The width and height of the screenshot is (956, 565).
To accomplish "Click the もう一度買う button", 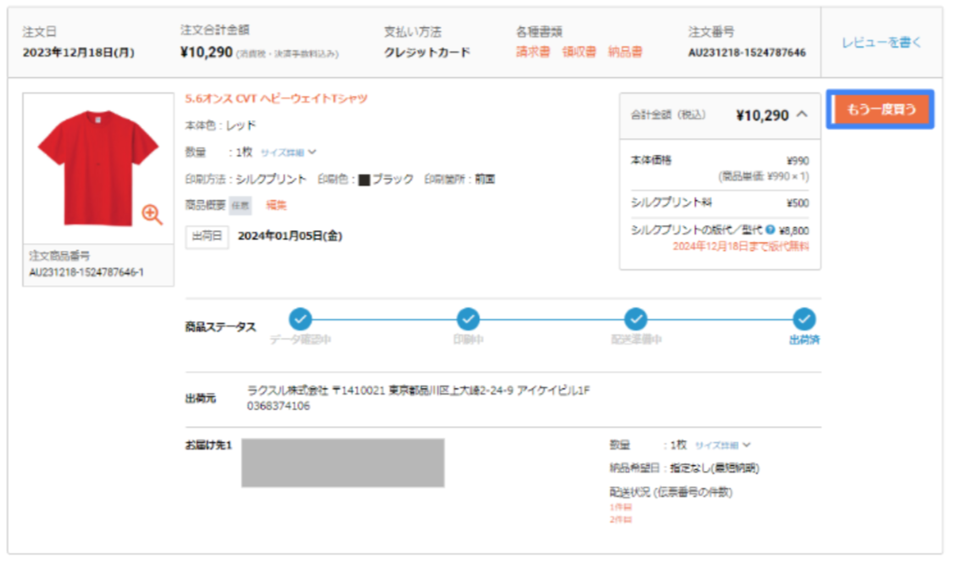I will click(x=882, y=108).
